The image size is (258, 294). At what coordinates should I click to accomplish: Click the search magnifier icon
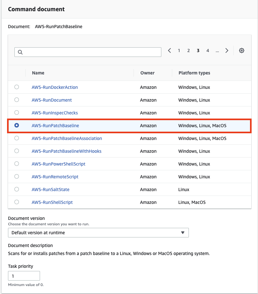(20, 52)
